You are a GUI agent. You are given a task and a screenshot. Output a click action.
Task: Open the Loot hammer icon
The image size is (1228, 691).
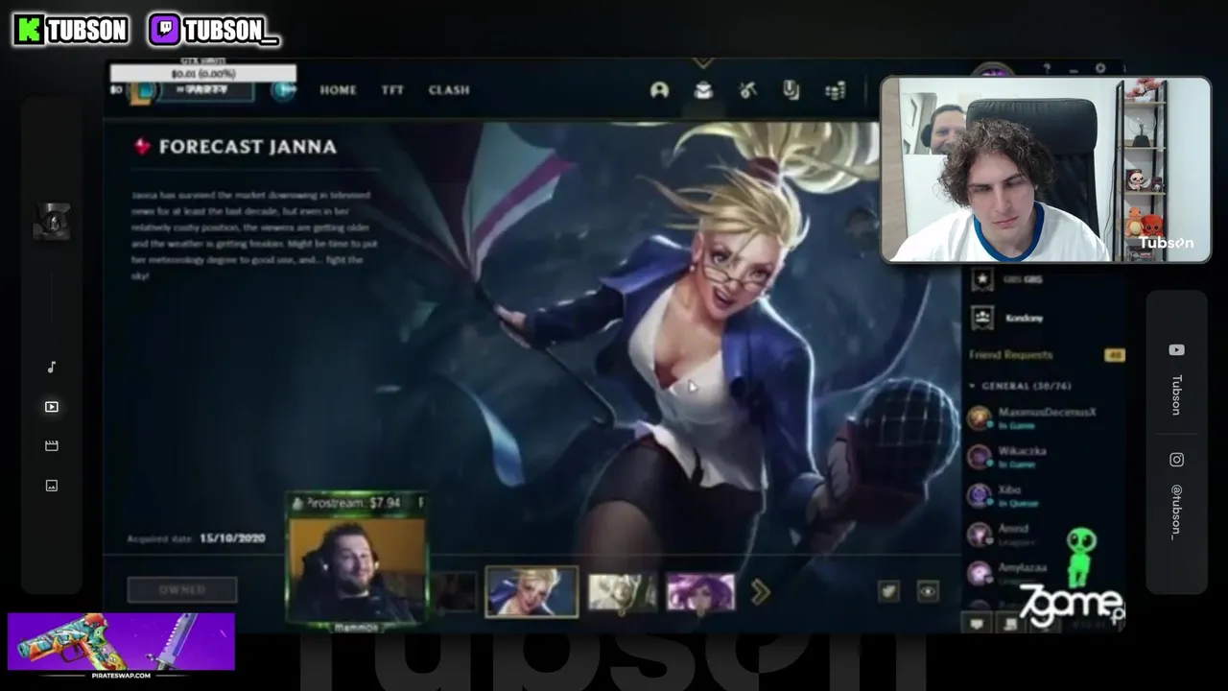748,90
